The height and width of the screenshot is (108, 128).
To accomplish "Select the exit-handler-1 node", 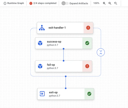I will (65, 28).
